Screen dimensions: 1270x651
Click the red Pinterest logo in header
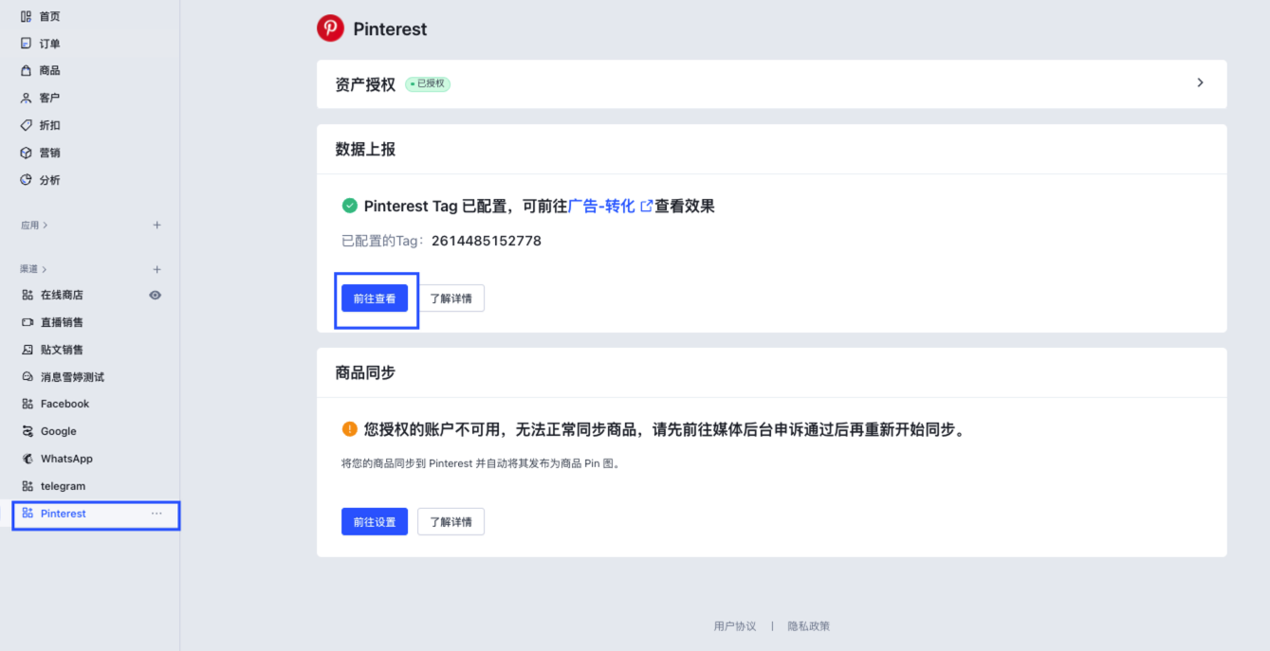pyautogui.click(x=330, y=28)
